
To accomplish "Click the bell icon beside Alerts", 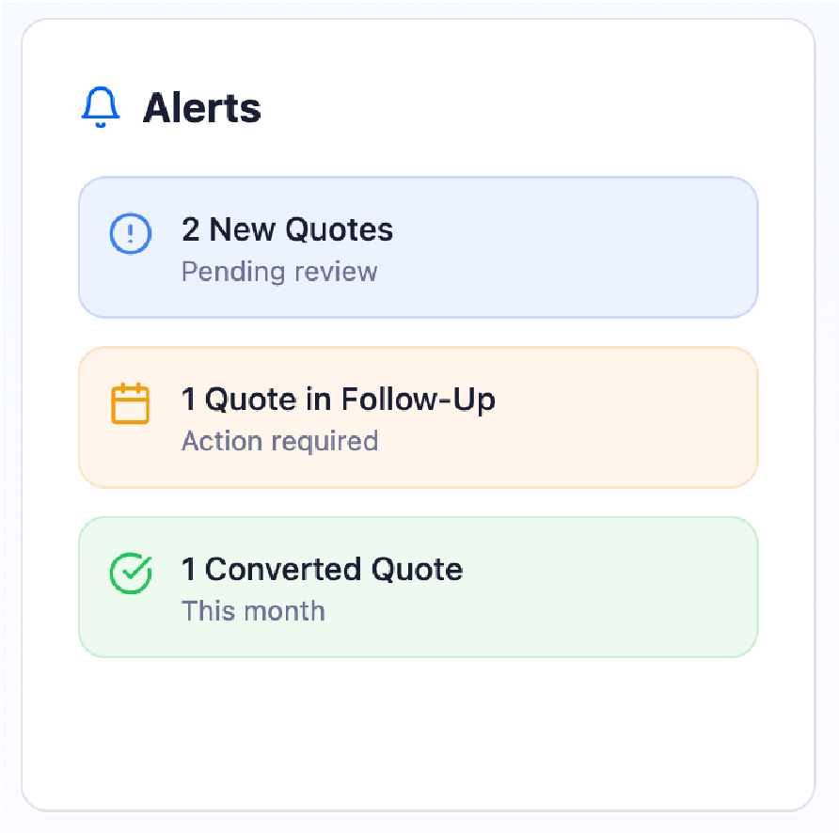I will [x=101, y=107].
